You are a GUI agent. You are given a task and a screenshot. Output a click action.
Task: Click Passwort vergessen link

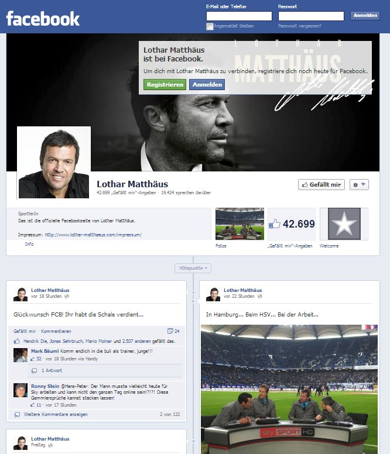pyautogui.click(x=300, y=26)
